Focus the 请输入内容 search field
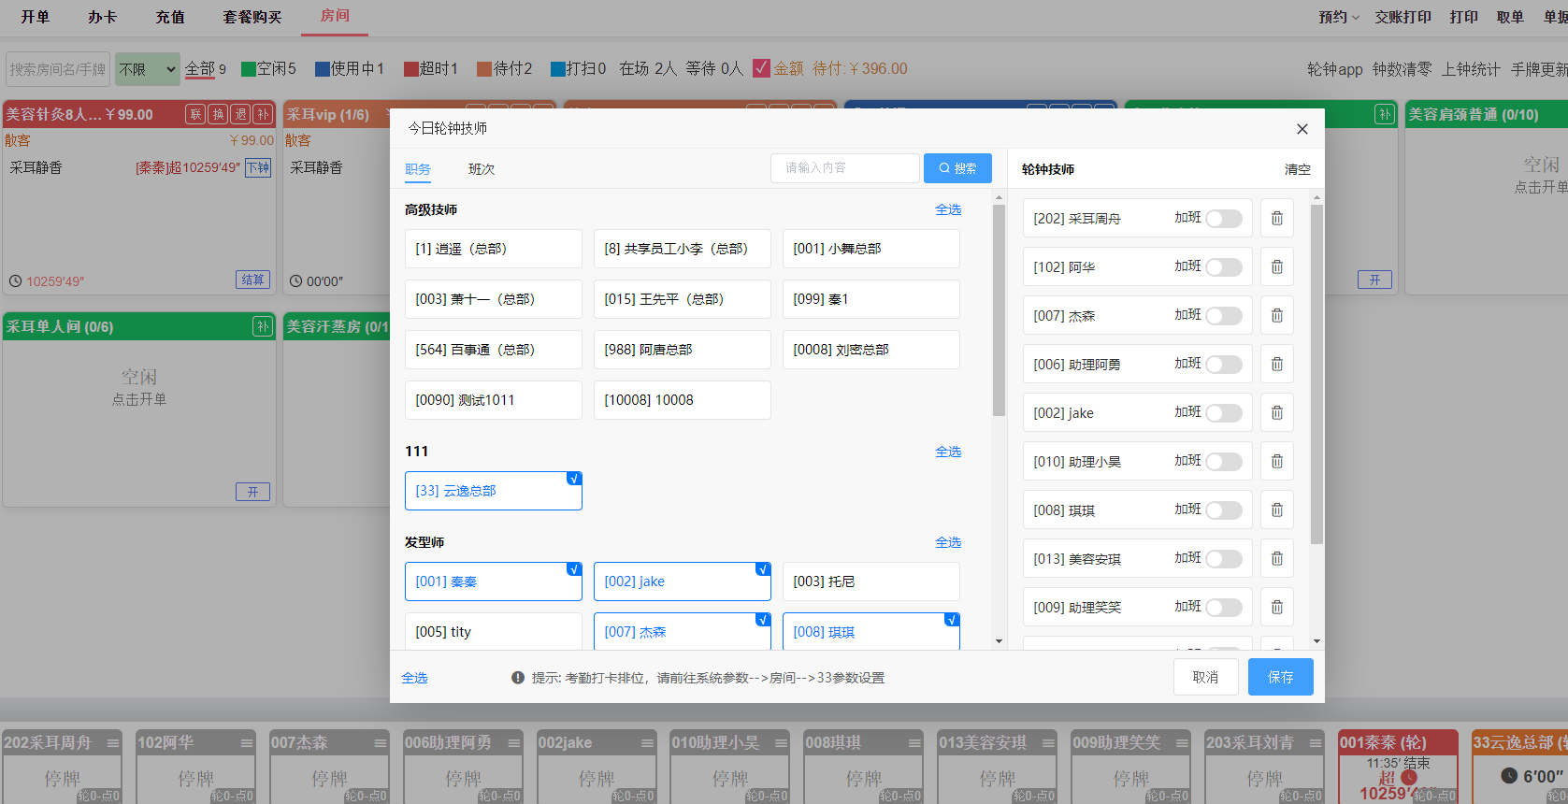This screenshot has height=804, width=1568. click(845, 168)
